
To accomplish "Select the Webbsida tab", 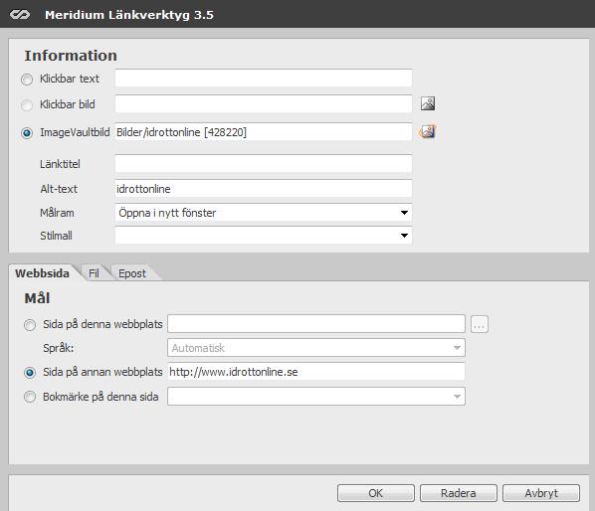I will pyautogui.click(x=42, y=273).
